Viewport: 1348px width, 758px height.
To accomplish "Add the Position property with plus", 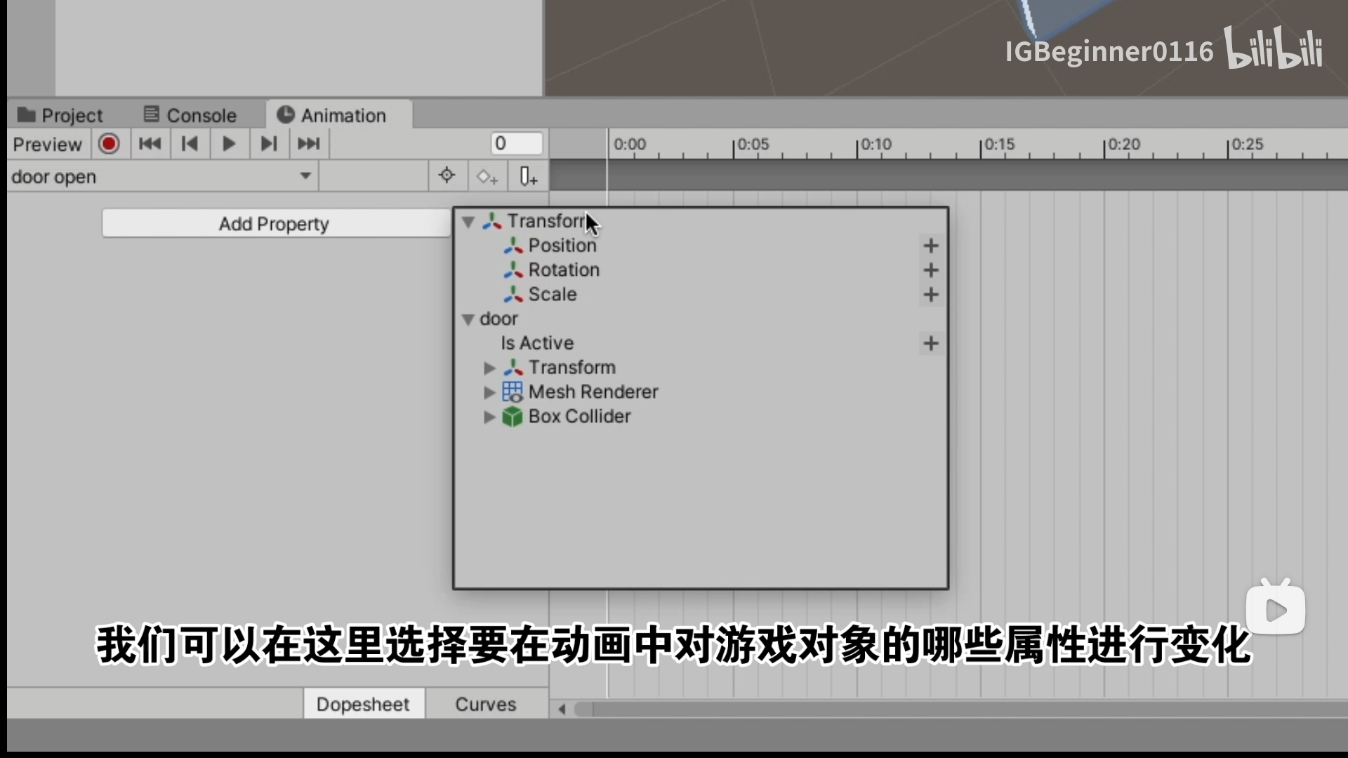I will pos(931,246).
